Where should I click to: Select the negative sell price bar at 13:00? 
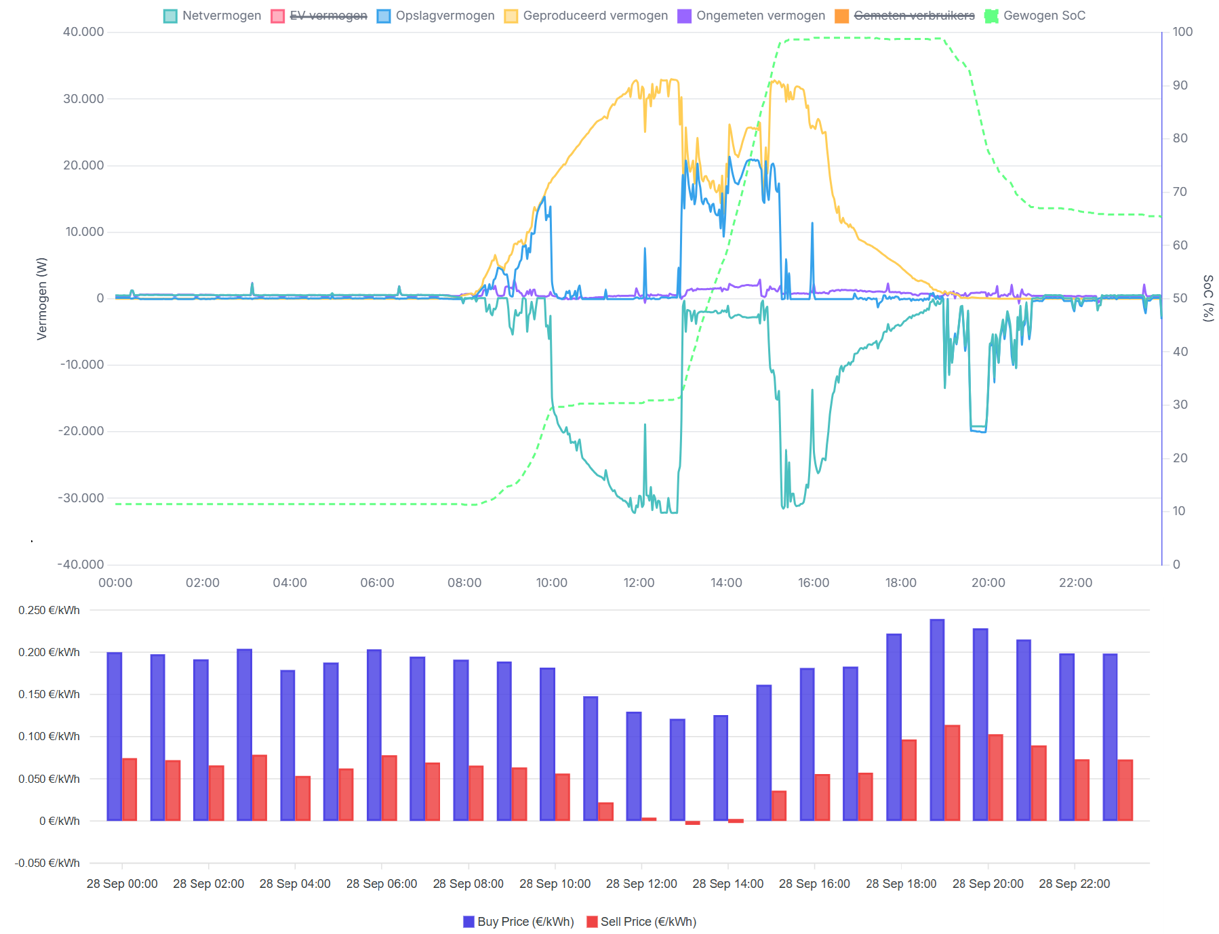(x=692, y=823)
